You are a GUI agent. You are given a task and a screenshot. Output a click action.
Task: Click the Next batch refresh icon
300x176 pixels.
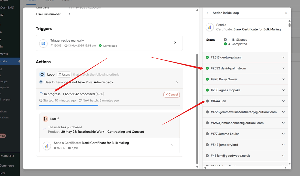point(80,100)
